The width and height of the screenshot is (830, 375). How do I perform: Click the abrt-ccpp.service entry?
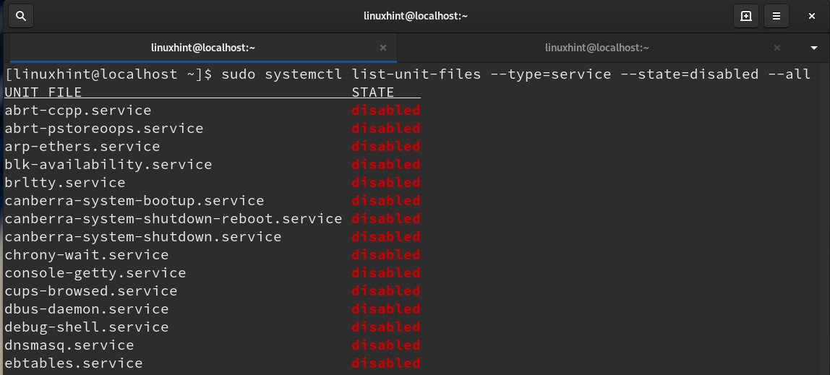point(78,111)
